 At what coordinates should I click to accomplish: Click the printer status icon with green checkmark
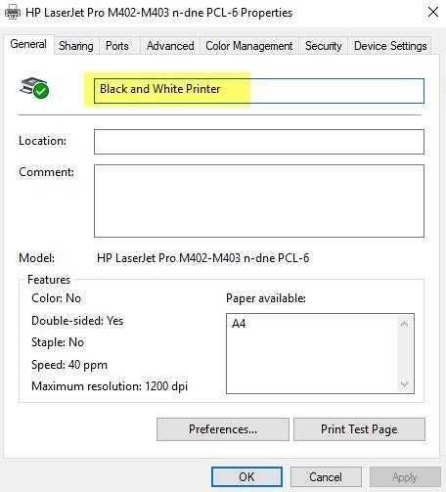pyautogui.click(x=34, y=87)
